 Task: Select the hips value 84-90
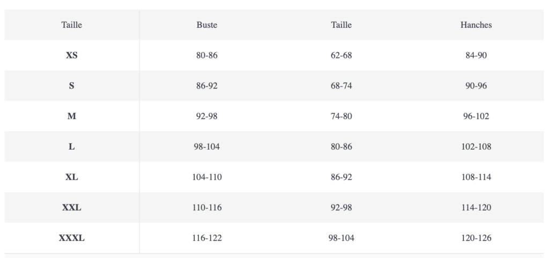click(x=476, y=55)
